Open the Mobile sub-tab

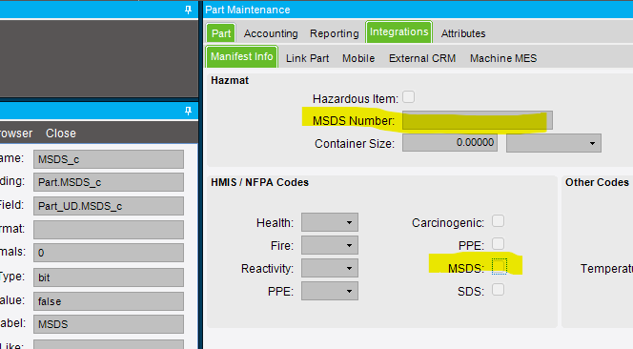[358, 58]
